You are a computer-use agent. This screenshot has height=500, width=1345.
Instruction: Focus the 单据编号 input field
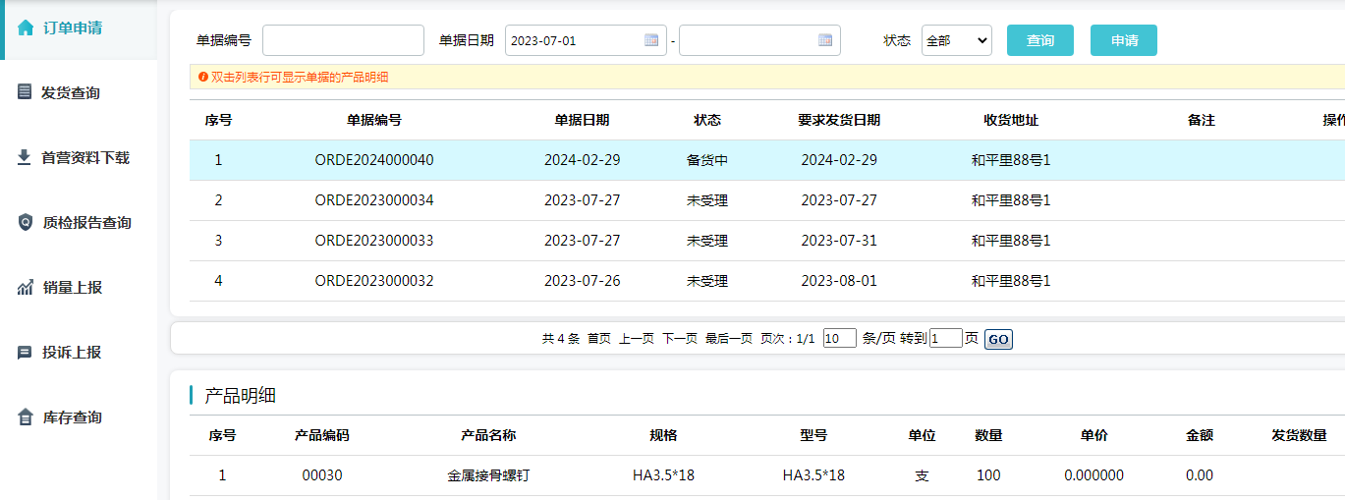click(343, 40)
